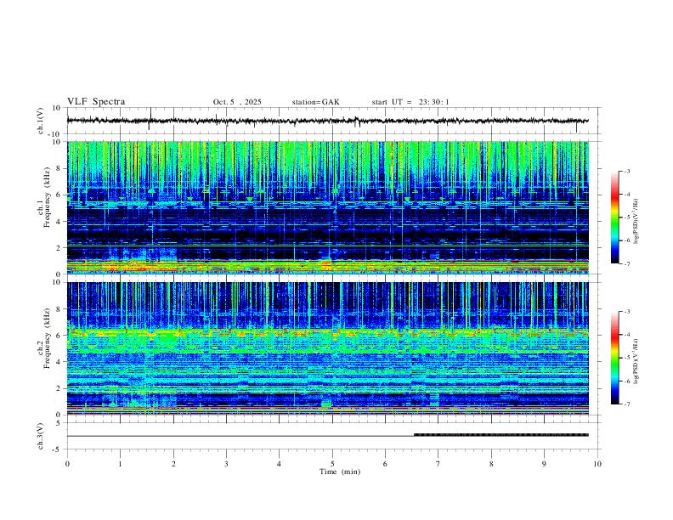
Task: Click the "Time (min)" x-axis label
Action: (x=340, y=472)
